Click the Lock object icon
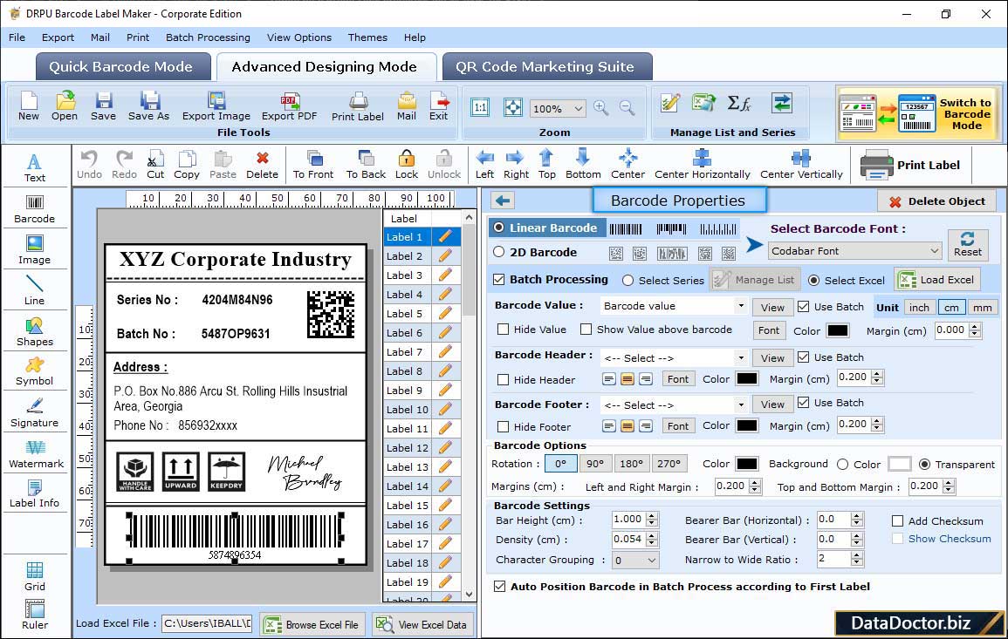The width and height of the screenshot is (1008, 639). (x=407, y=165)
